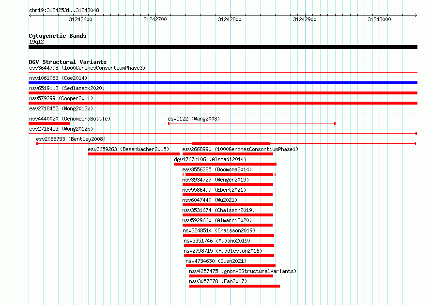Click the black 19q12 cytogenetic band

pyautogui.click(x=223, y=47)
